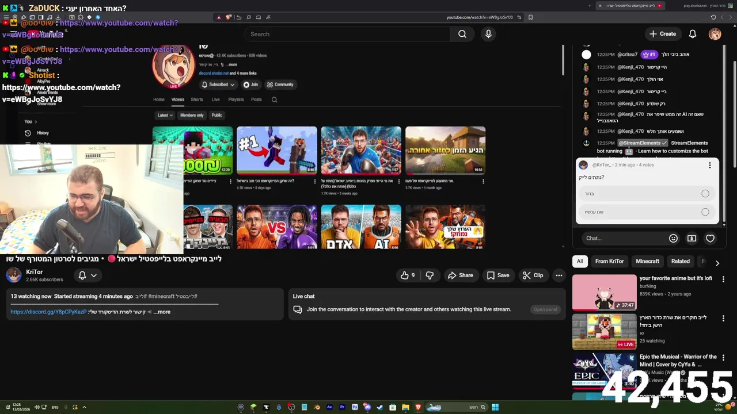This screenshot has width=737, height=414.
Task: Open the channel Shorts tab
Action: 197,99
